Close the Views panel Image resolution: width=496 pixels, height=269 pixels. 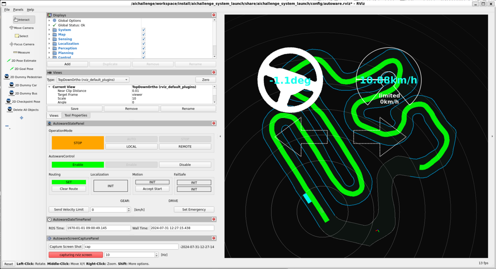(214, 72)
